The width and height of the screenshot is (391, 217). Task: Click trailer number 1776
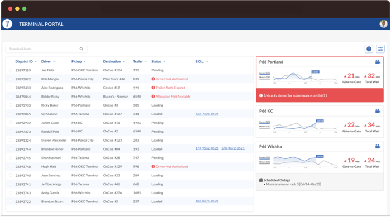tap(137, 123)
